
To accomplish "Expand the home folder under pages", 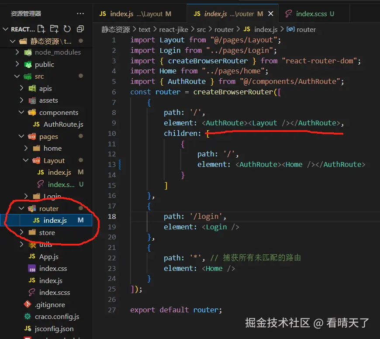I will coord(26,148).
